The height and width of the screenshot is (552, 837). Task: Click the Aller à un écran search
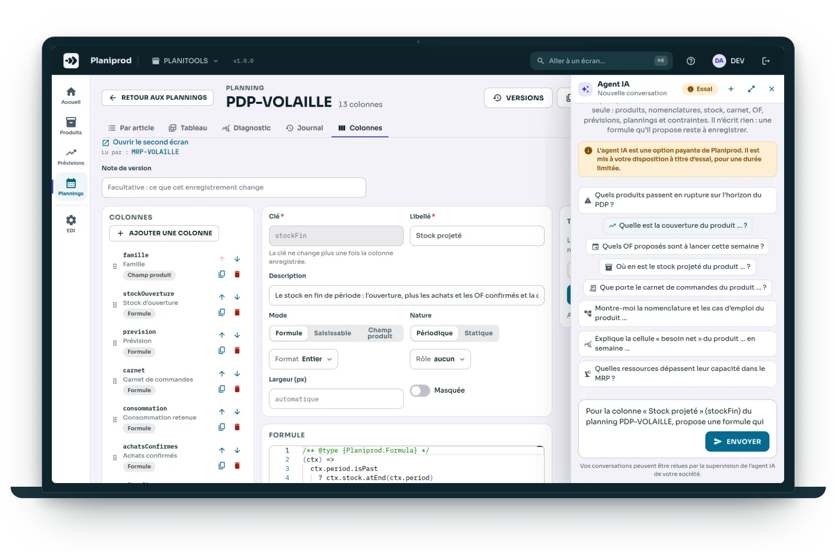pyautogui.click(x=602, y=61)
